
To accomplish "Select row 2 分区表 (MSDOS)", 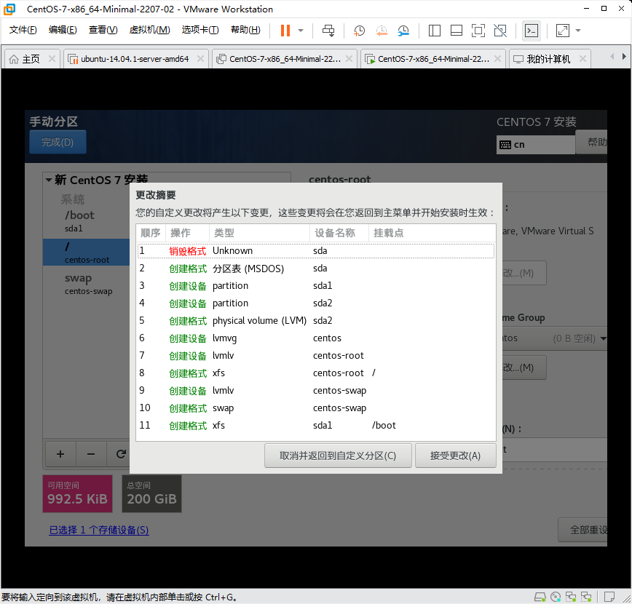I will [315, 269].
